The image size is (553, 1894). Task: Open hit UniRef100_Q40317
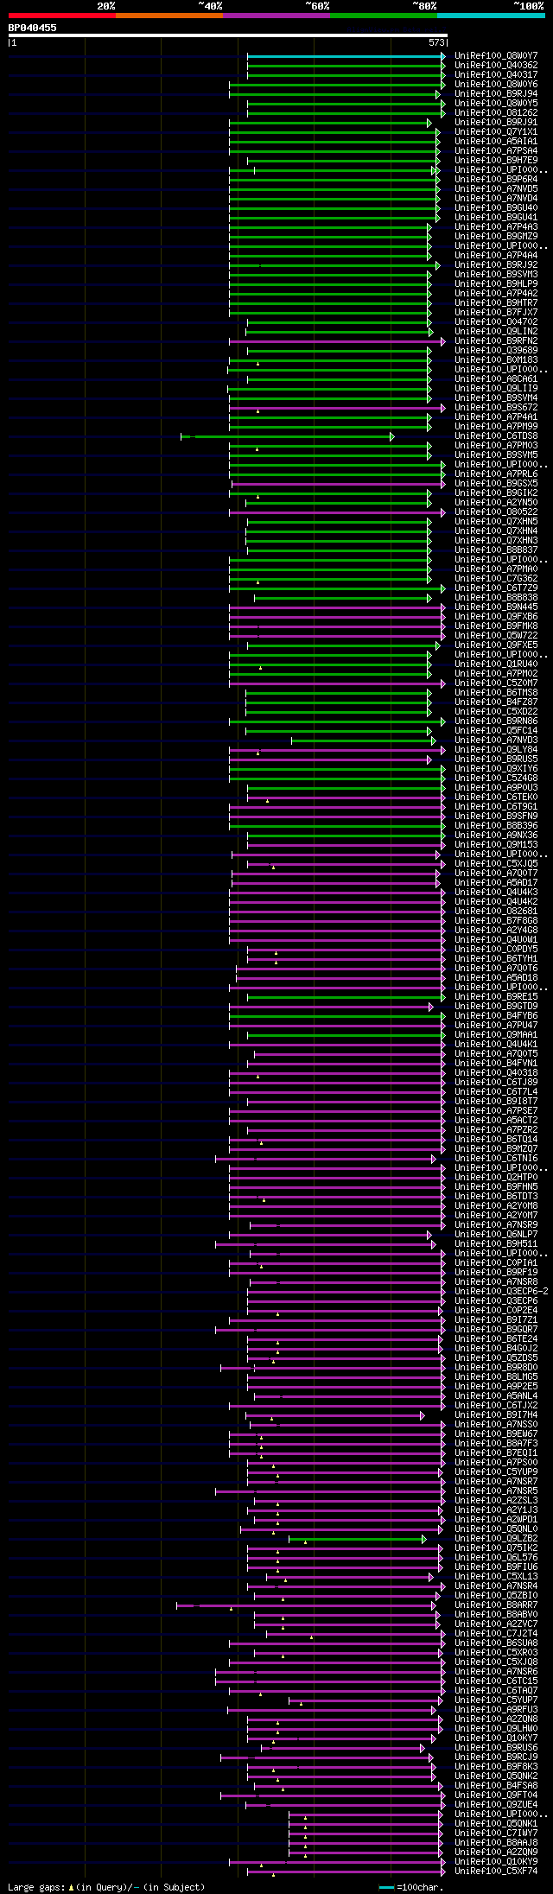click(x=496, y=75)
